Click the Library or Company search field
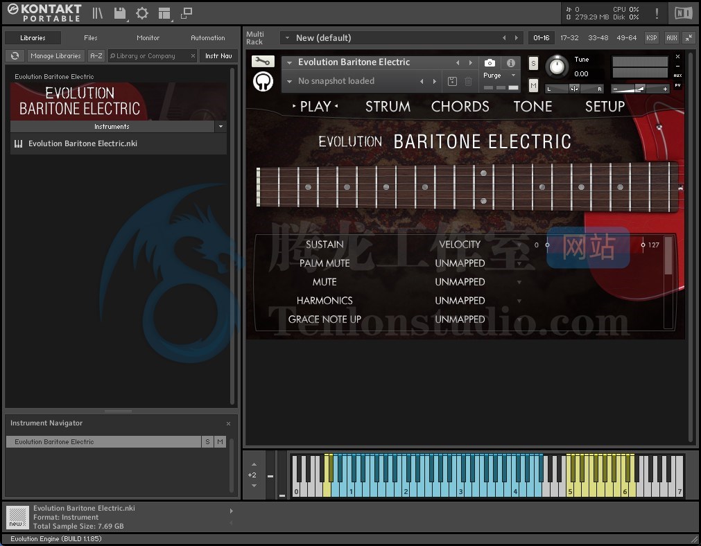Screen dimensions: 701x546 tap(149, 56)
